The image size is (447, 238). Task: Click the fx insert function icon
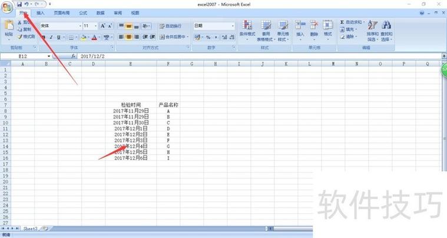click(x=73, y=57)
